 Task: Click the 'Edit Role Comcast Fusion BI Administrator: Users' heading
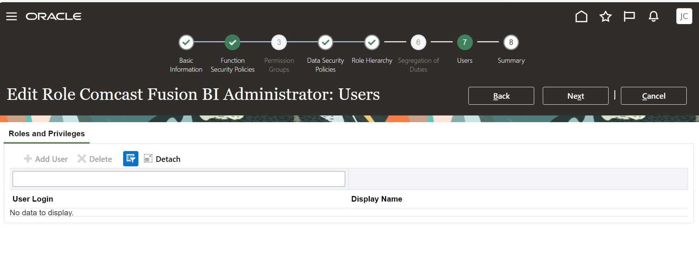pyautogui.click(x=193, y=94)
